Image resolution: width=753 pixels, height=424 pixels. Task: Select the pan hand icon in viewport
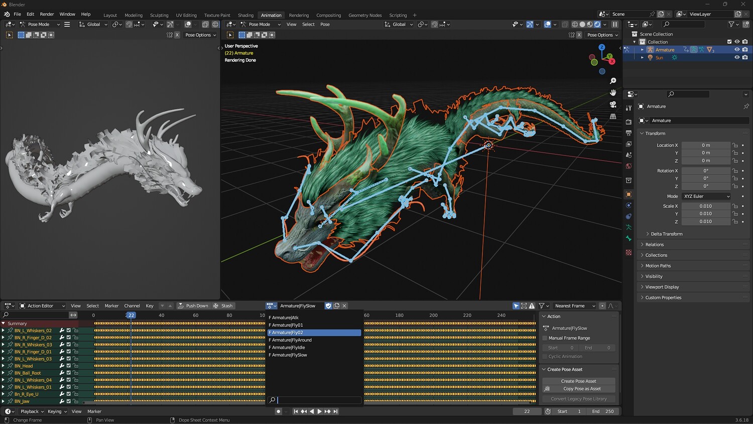pyautogui.click(x=613, y=93)
